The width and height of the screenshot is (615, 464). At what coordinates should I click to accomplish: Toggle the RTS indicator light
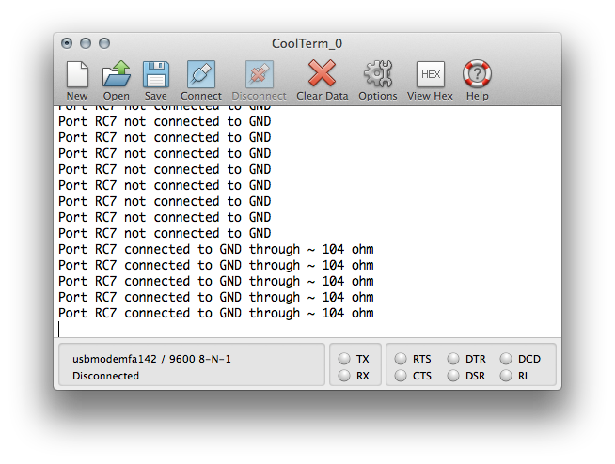point(401,359)
